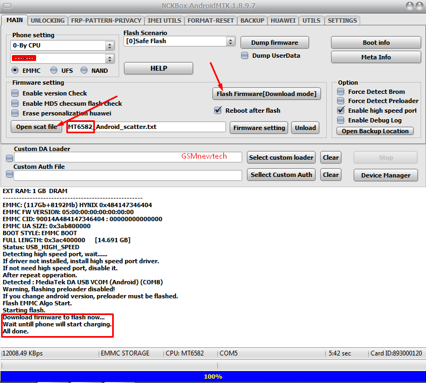Image resolution: width=426 pixels, height=383 pixels.
Task: Toggle Enable MD5 checksum flash check
Action: tap(15, 103)
